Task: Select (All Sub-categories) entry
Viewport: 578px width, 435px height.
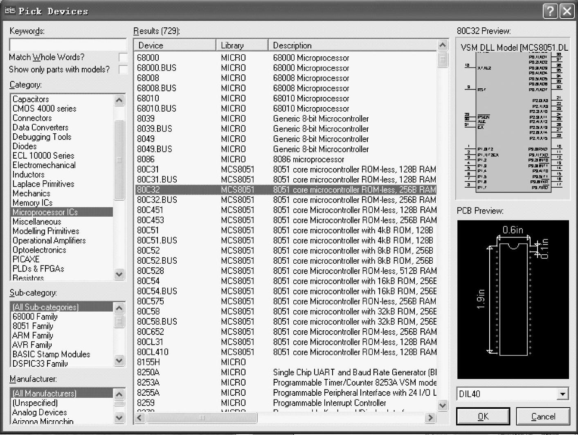Action: (62, 307)
